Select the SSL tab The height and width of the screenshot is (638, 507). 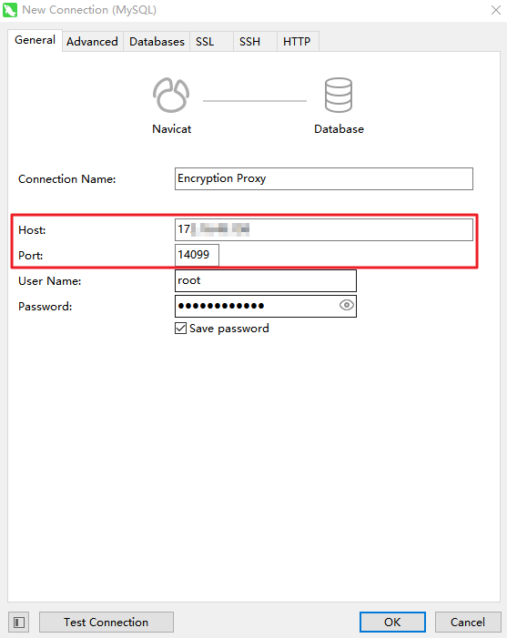(211, 42)
